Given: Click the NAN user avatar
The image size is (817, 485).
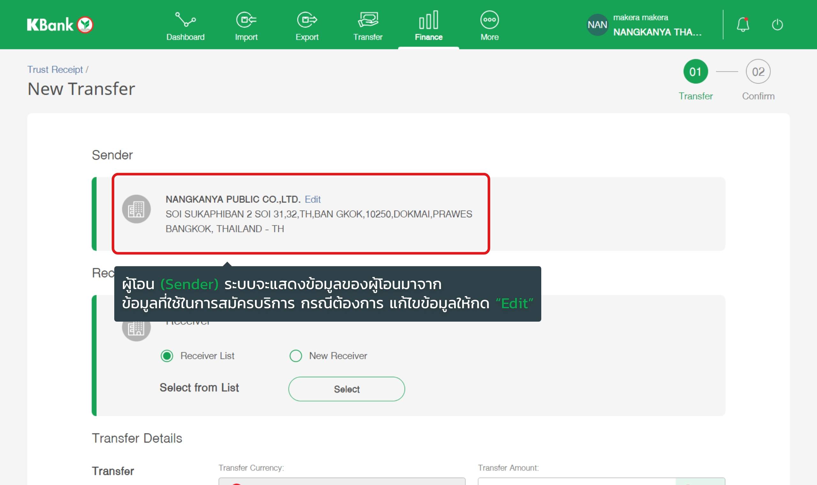Looking at the screenshot, I should pyautogui.click(x=597, y=25).
